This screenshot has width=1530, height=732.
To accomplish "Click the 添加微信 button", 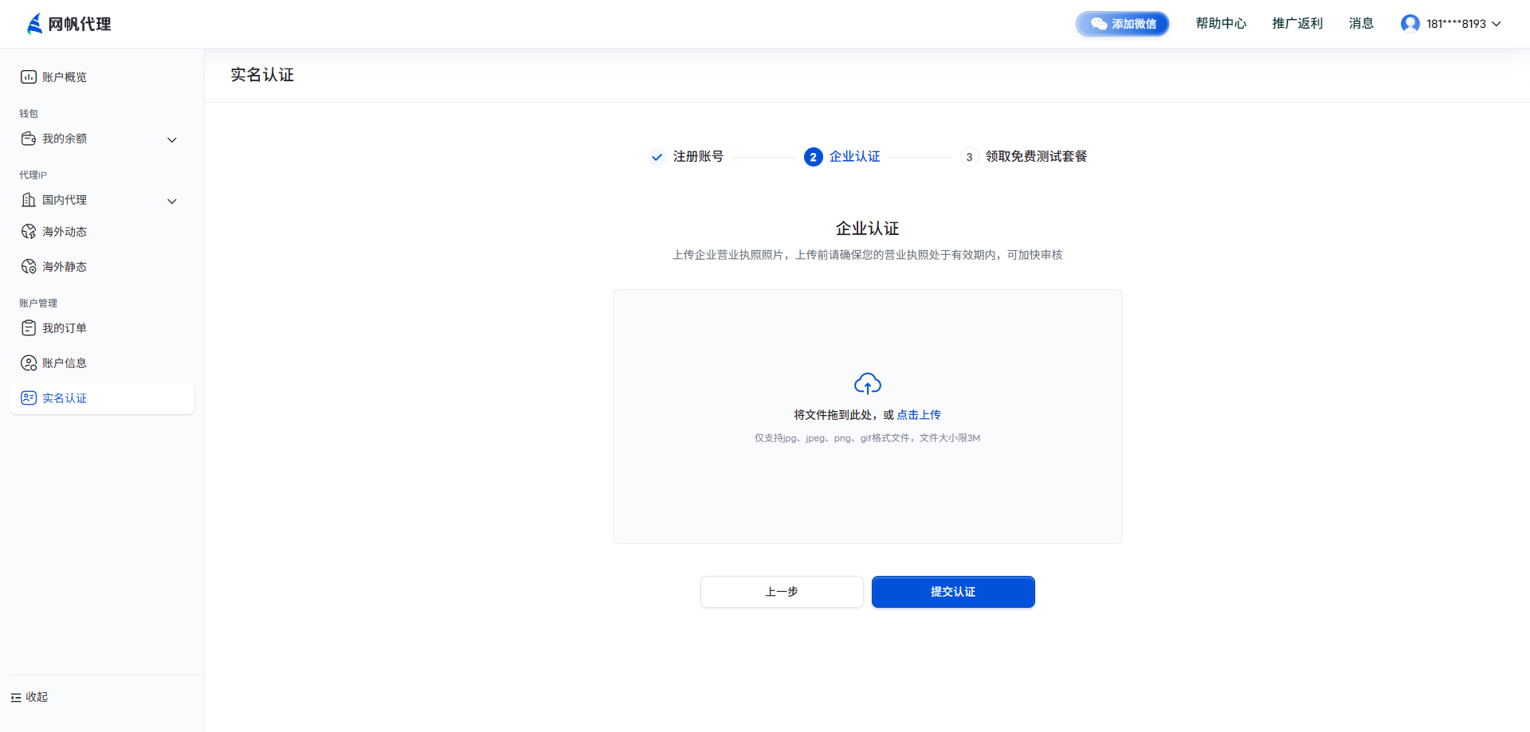I will point(1123,24).
